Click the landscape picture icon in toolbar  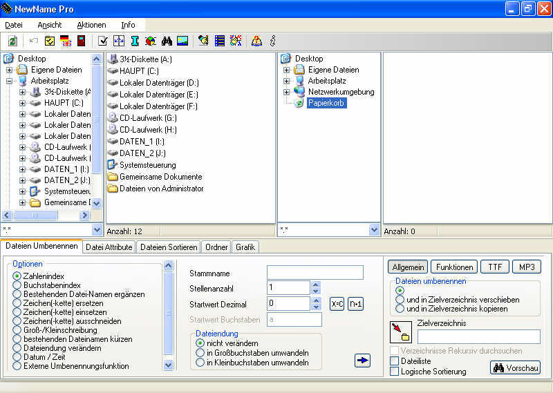(182, 41)
